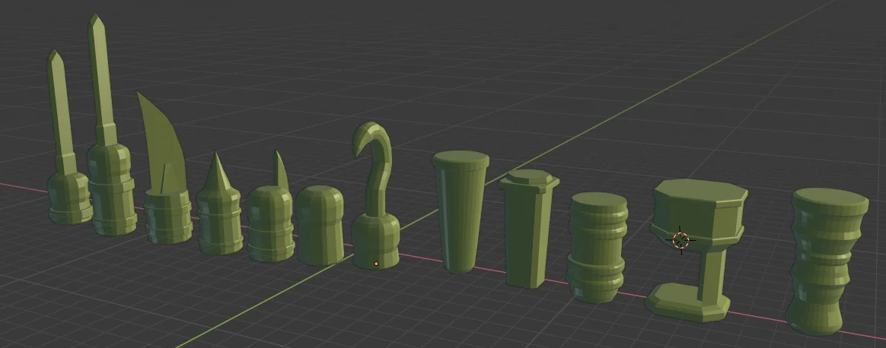This screenshot has width=886, height=348.
Task: Click the orange origin dot on hook base
Action: [x=376, y=264]
